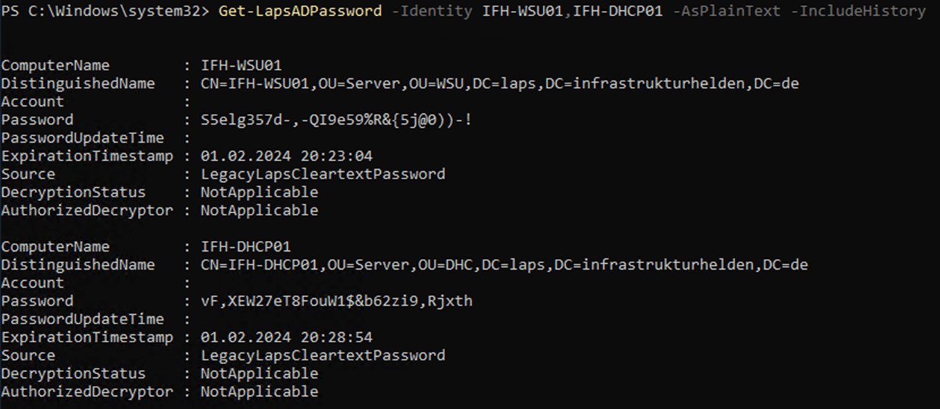Click the IFH-DHCP01 ComputerName value
This screenshot has width=940, height=409.
pos(245,247)
